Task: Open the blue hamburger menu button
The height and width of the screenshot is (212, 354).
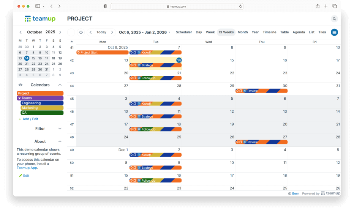Action: tap(334, 32)
